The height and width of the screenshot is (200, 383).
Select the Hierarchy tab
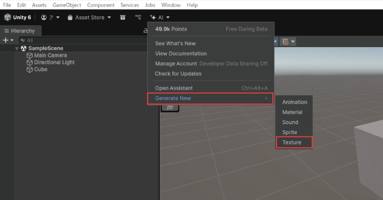tap(20, 31)
